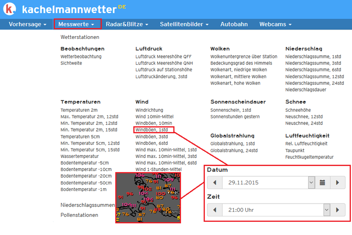Open Feuchtkugeltemperatur
352x235 pixels.
point(309,157)
